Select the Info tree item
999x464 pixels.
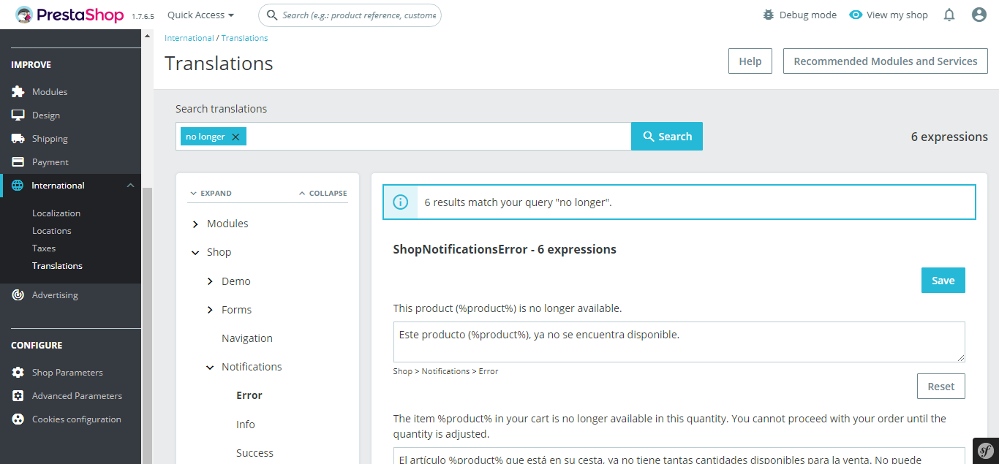(x=246, y=425)
